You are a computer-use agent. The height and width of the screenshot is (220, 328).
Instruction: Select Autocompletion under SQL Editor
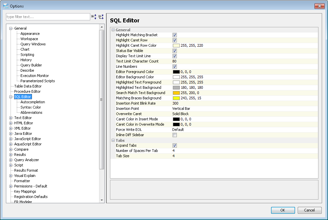(33, 102)
